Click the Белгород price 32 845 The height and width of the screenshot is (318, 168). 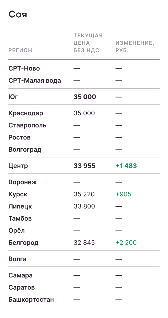[x=84, y=243]
